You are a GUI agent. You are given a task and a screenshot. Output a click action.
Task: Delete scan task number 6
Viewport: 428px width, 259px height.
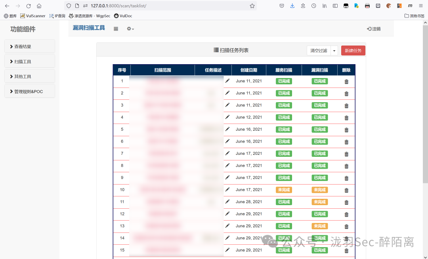346,142
